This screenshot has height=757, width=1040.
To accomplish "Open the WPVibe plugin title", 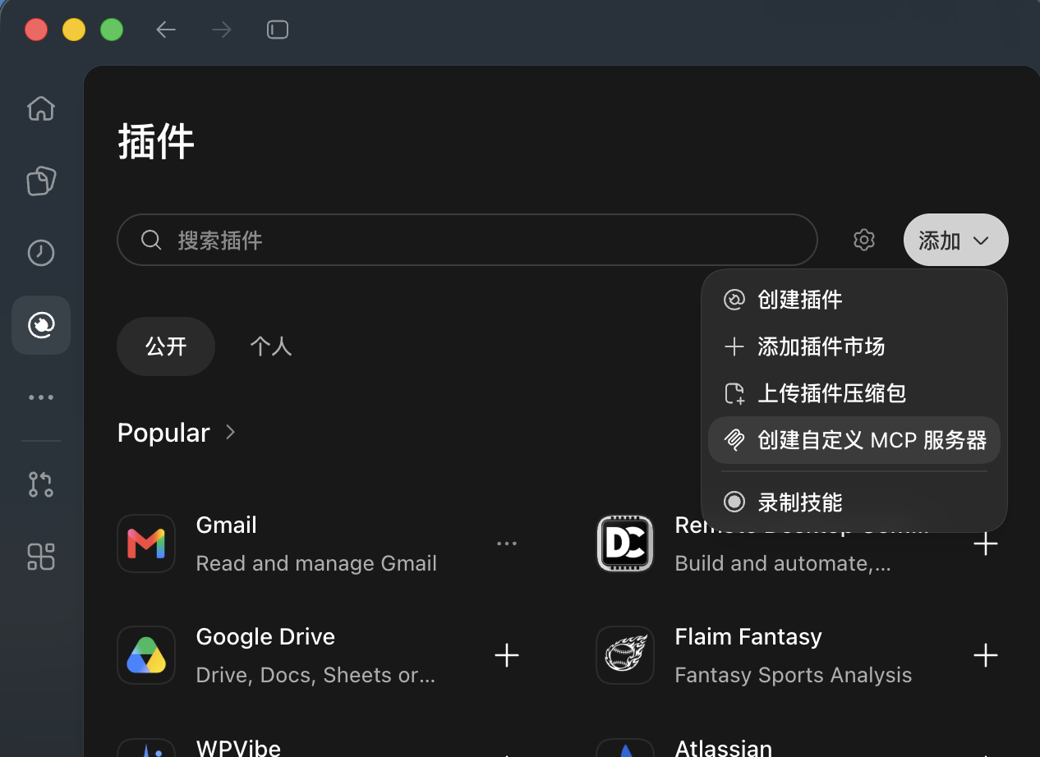I will [238, 748].
